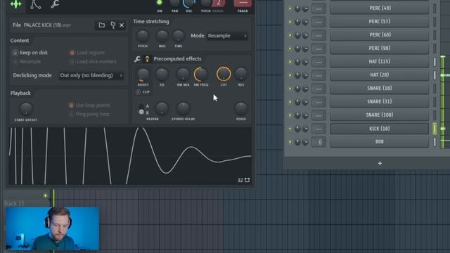Click the time stretching TIME knob
This screenshot has height=253, width=450.
click(x=178, y=36)
